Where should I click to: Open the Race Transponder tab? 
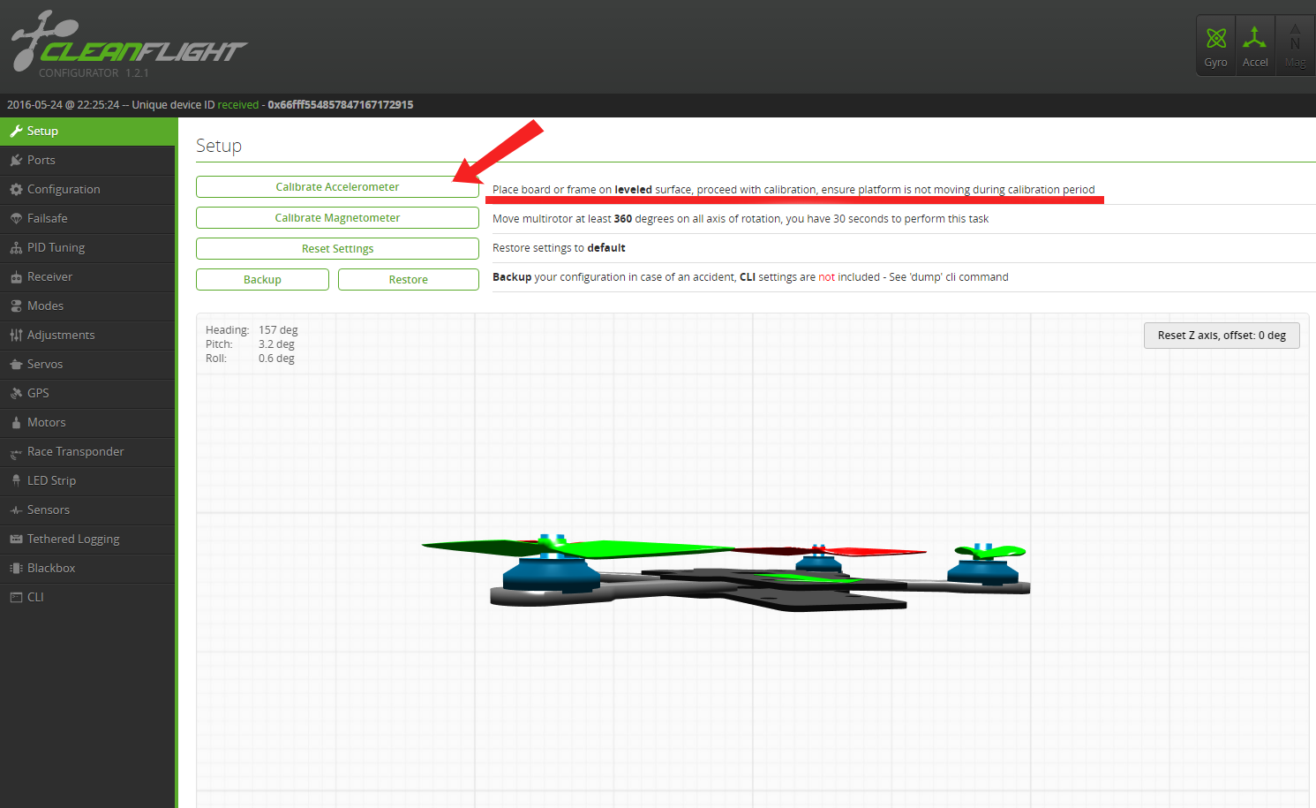tap(87, 451)
